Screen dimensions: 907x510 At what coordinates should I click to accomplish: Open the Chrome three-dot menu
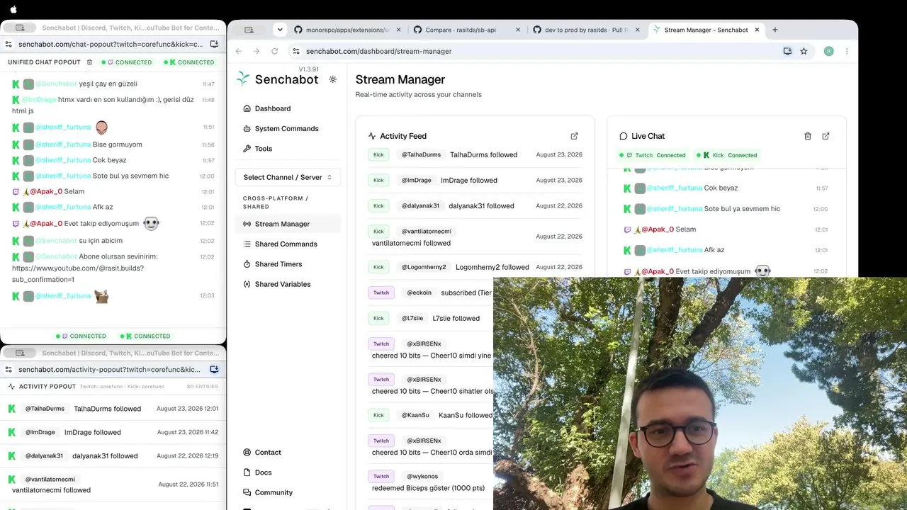[x=847, y=51]
